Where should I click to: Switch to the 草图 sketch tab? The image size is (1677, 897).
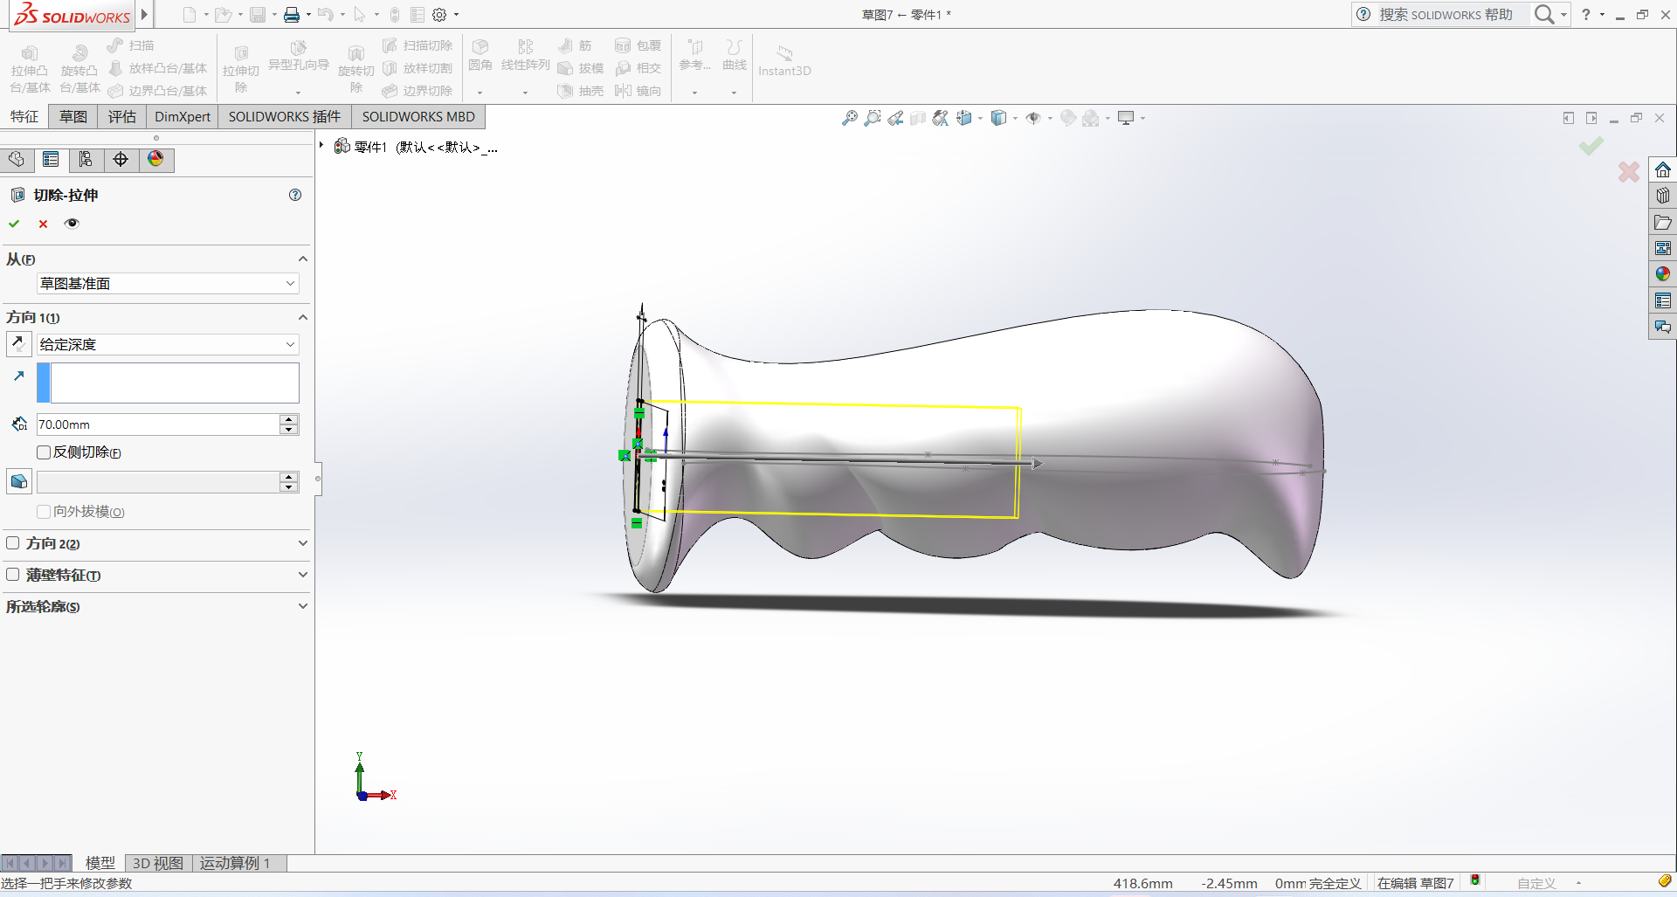[73, 117]
